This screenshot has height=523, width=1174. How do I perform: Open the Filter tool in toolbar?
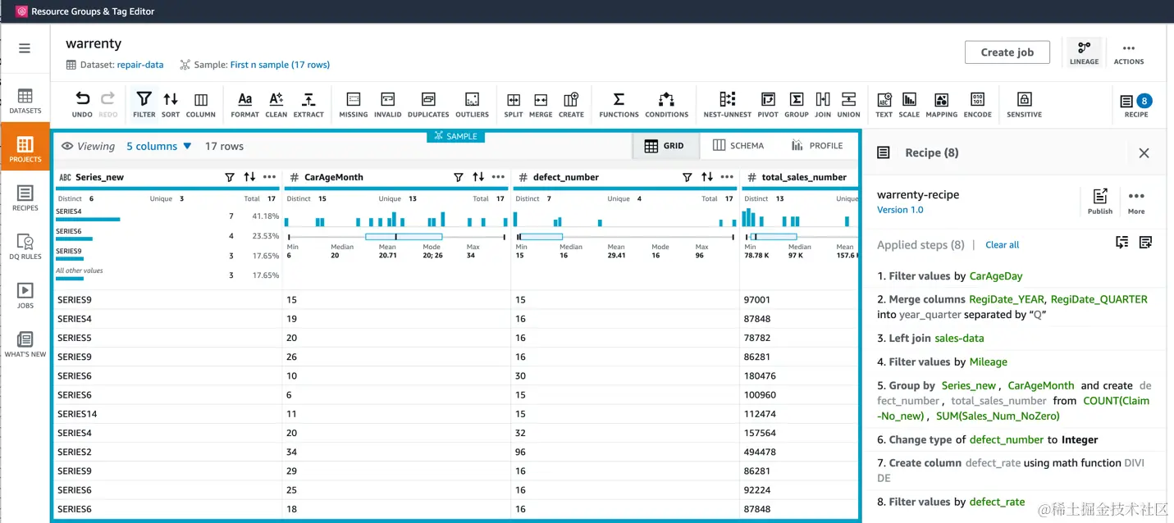click(x=144, y=104)
